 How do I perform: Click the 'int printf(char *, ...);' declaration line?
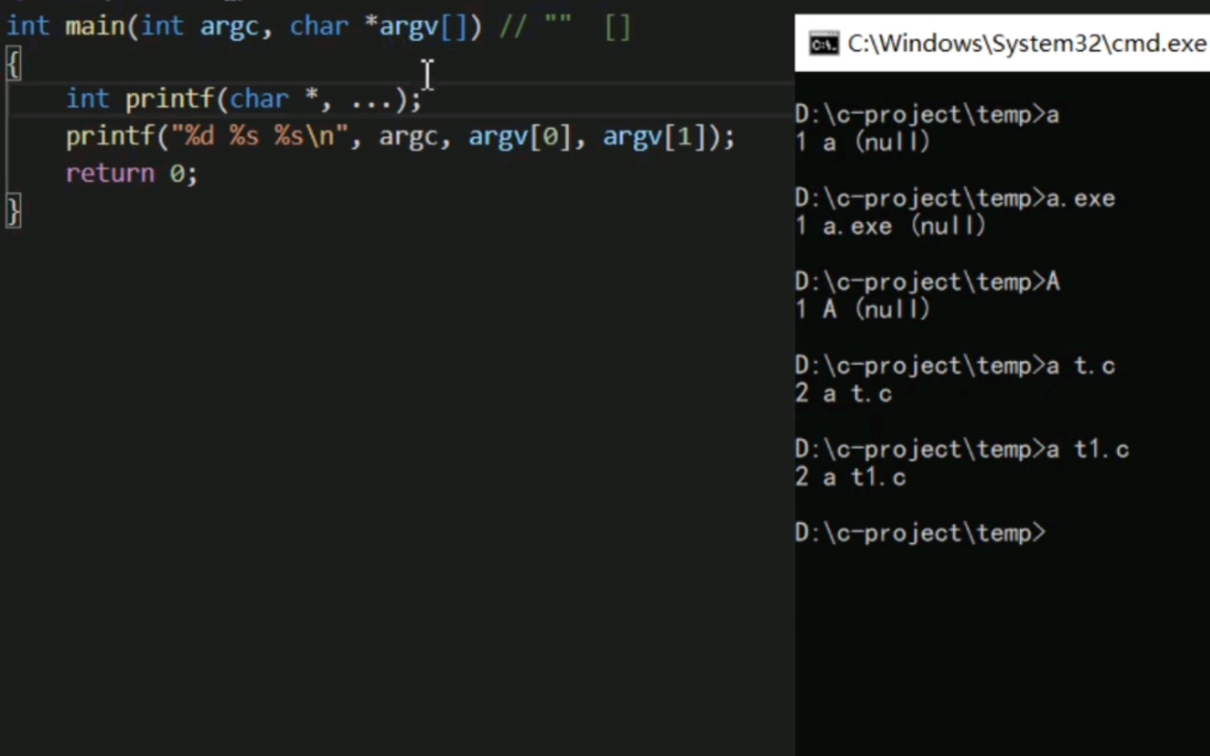click(244, 99)
